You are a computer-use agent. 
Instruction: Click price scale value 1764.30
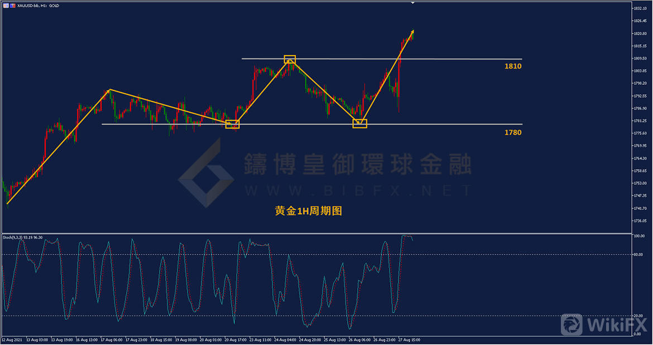[x=640, y=159]
